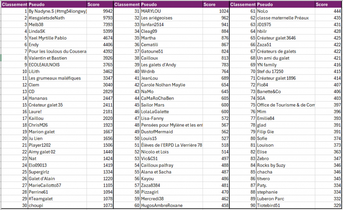
Task: Click 'Aimy galet 02' cell
Action: click(57, 152)
